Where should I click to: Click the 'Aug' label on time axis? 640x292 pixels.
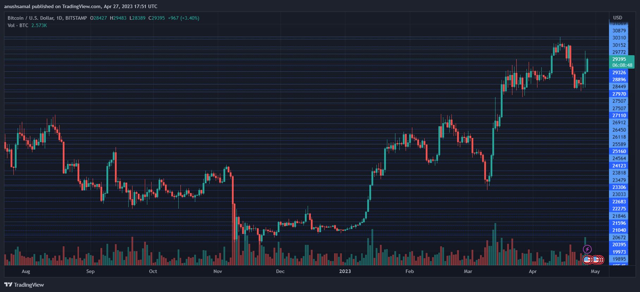click(26, 271)
